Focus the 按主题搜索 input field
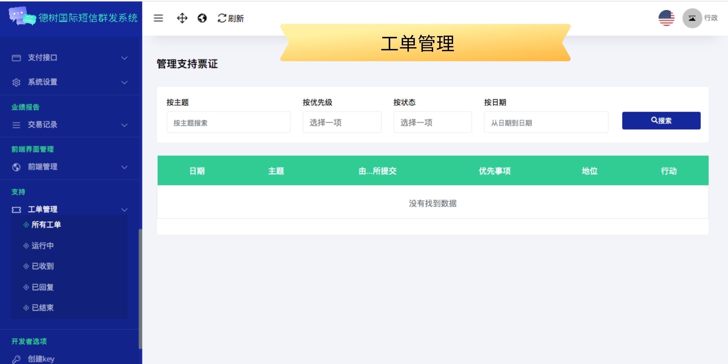This screenshot has height=364, width=728. [x=228, y=122]
